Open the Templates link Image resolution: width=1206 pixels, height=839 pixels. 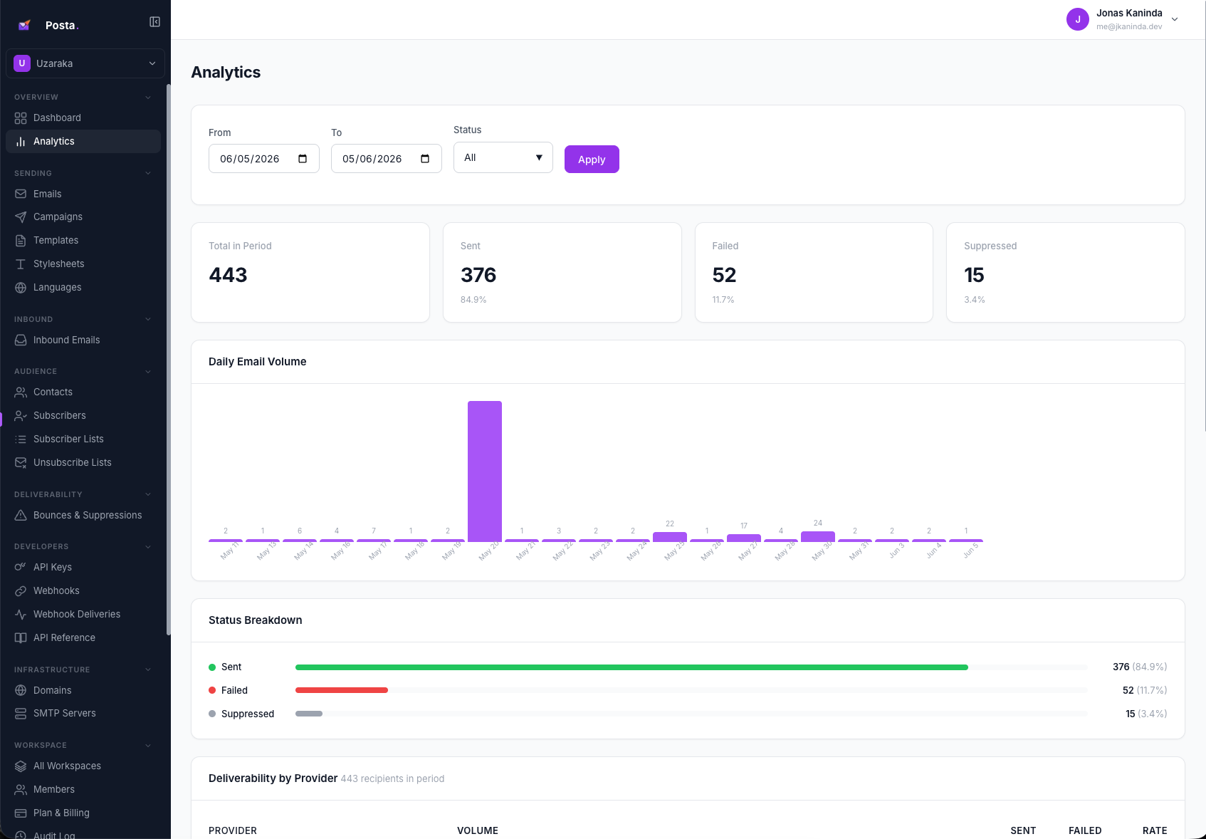[x=83, y=241]
